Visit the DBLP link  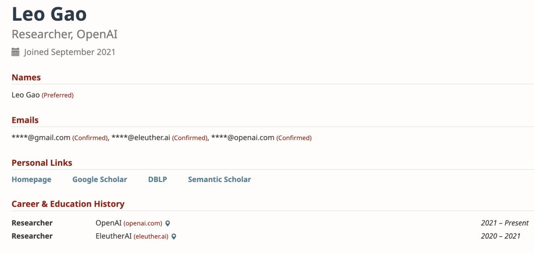coord(157,180)
